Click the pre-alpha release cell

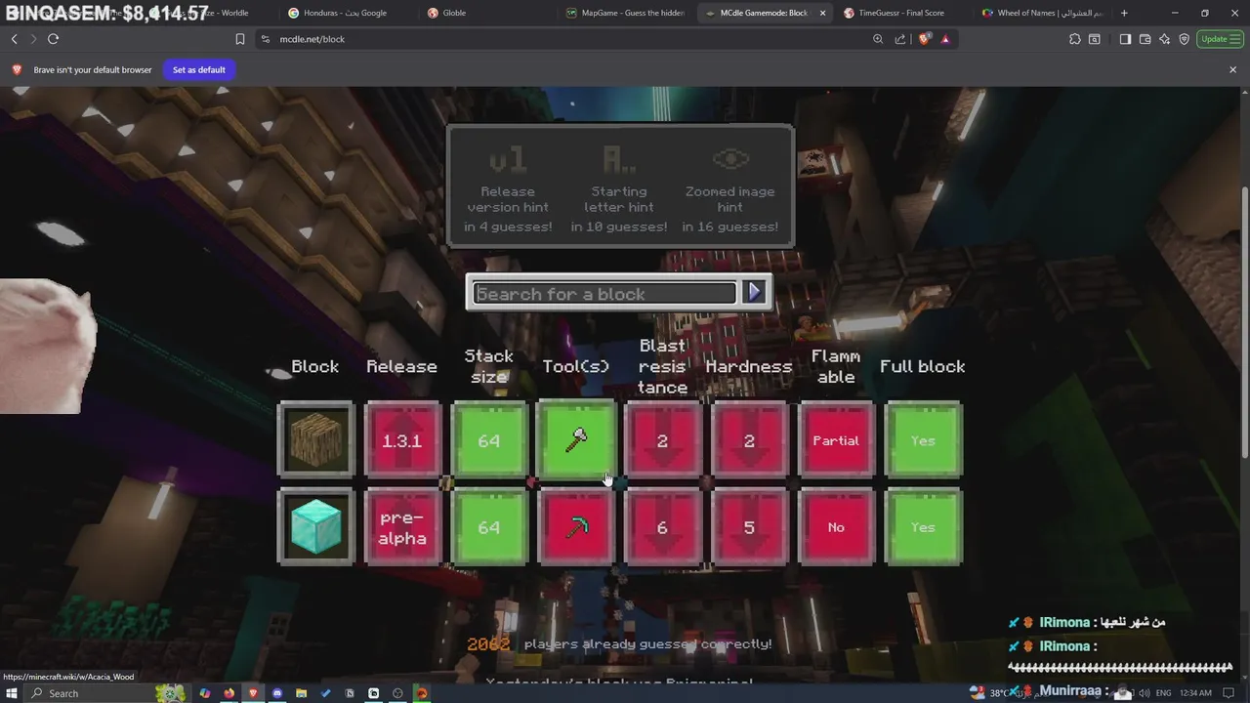point(402,527)
